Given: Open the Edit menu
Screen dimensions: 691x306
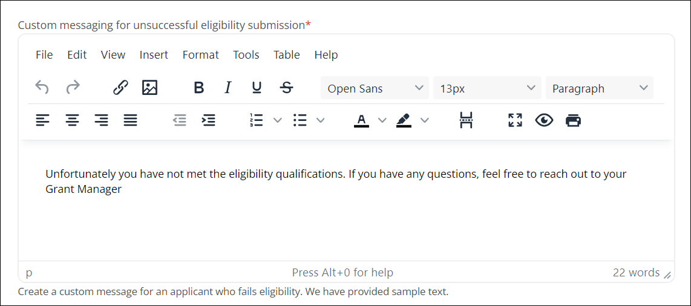Looking at the screenshot, I should click(x=77, y=55).
